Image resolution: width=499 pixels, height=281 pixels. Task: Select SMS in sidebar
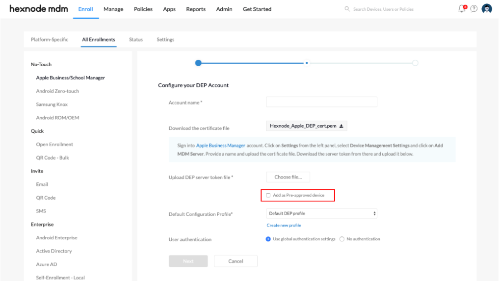[41, 211]
